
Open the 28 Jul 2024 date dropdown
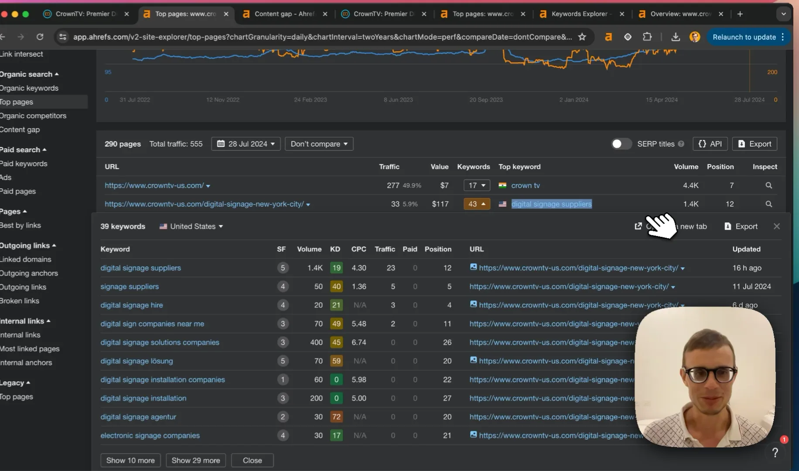point(246,144)
